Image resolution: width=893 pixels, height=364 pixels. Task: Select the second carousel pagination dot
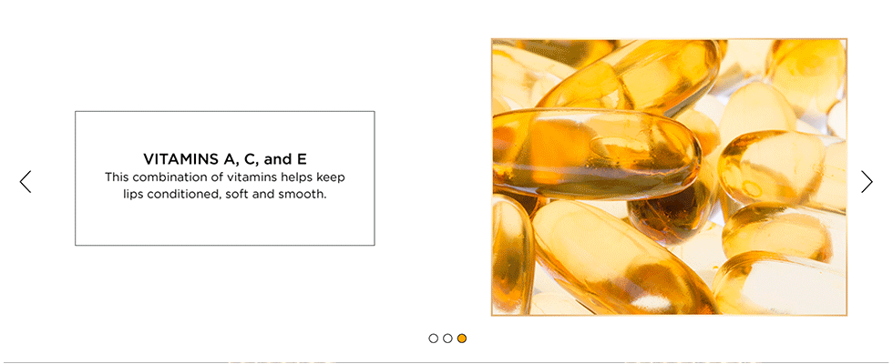[447, 339]
